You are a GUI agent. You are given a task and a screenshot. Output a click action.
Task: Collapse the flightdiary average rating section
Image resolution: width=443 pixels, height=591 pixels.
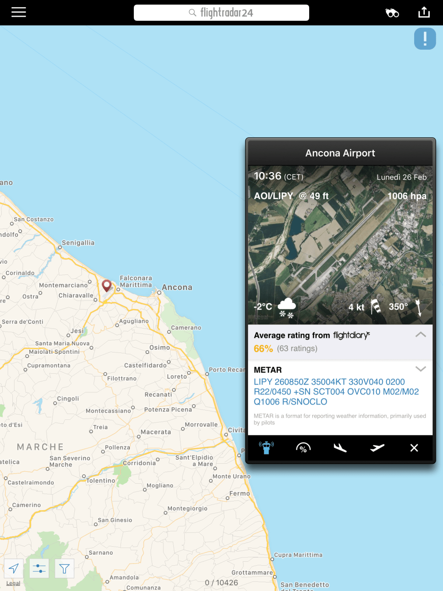[420, 335]
